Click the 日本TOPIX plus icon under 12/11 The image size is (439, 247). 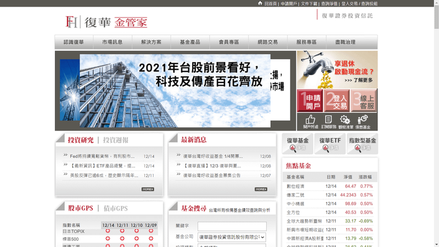pos(122,231)
